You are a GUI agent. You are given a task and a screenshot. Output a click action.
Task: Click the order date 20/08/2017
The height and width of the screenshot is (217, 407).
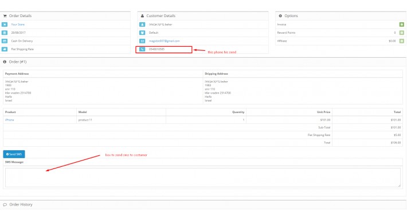click(x=18, y=33)
